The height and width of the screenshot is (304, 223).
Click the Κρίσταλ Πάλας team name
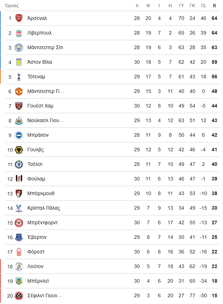click(x=44, y=208)
